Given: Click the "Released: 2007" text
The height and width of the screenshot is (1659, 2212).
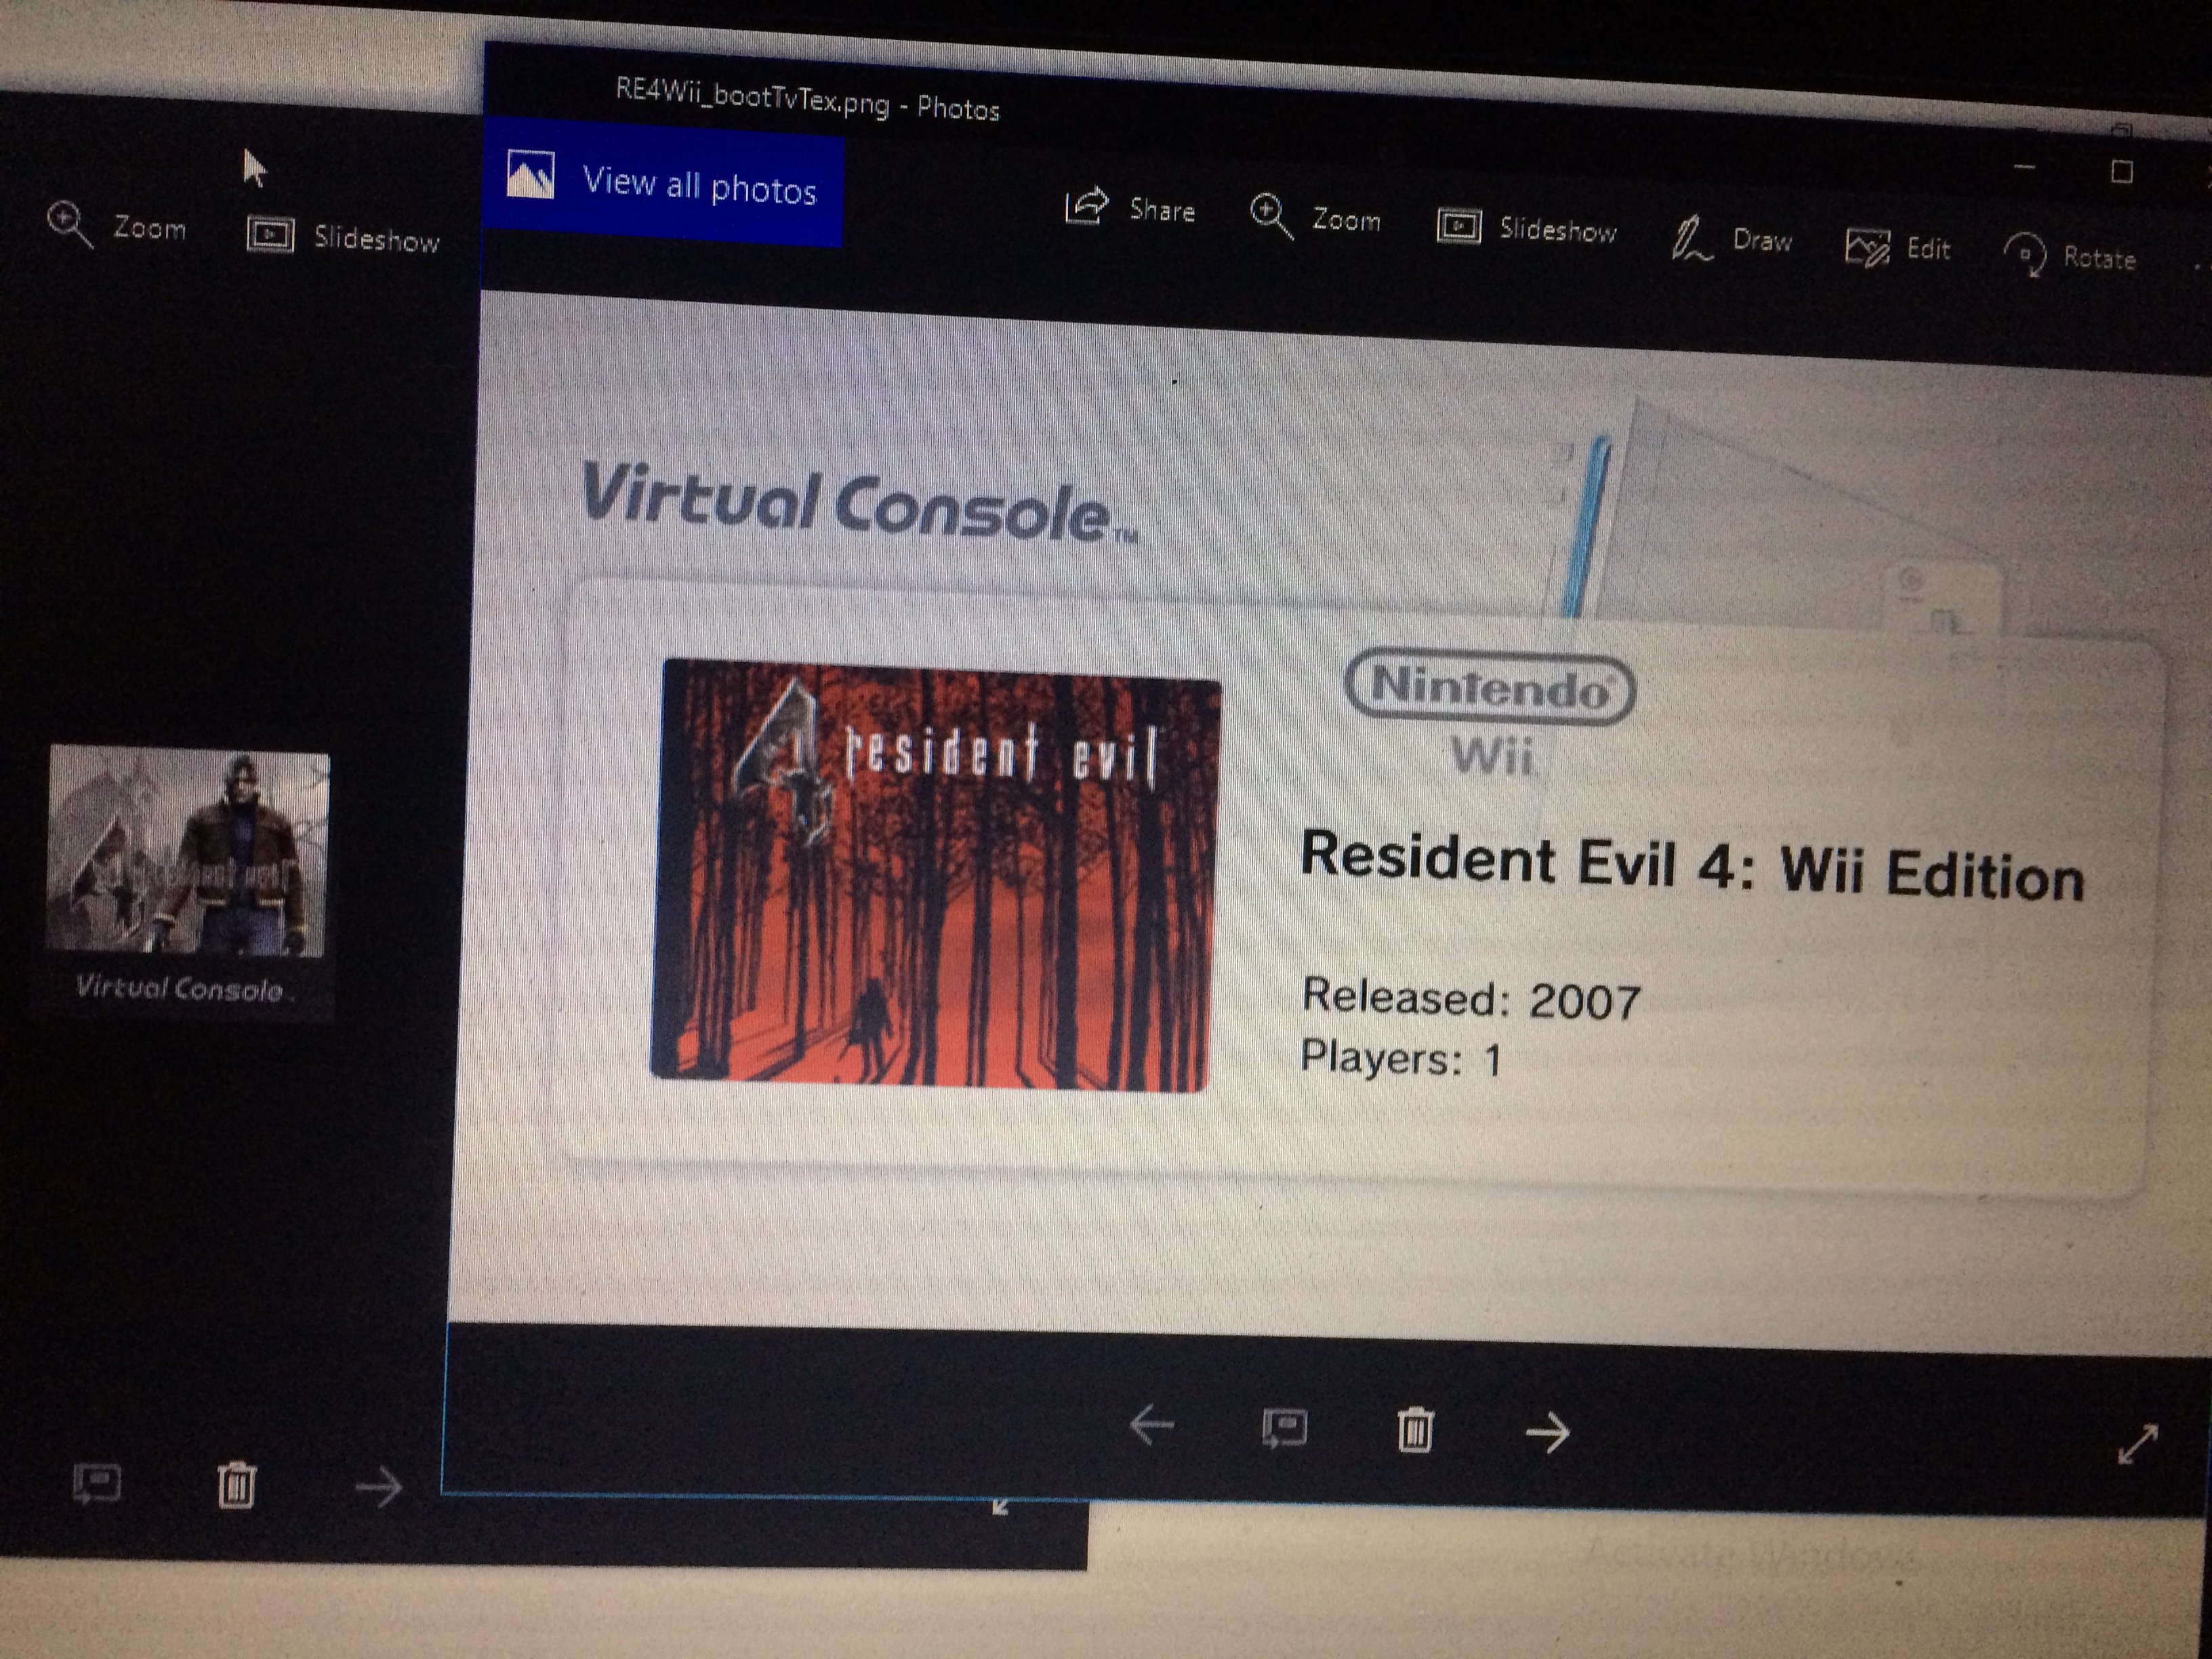Looking at the screenshot, I should click(x=1471, y=998).
